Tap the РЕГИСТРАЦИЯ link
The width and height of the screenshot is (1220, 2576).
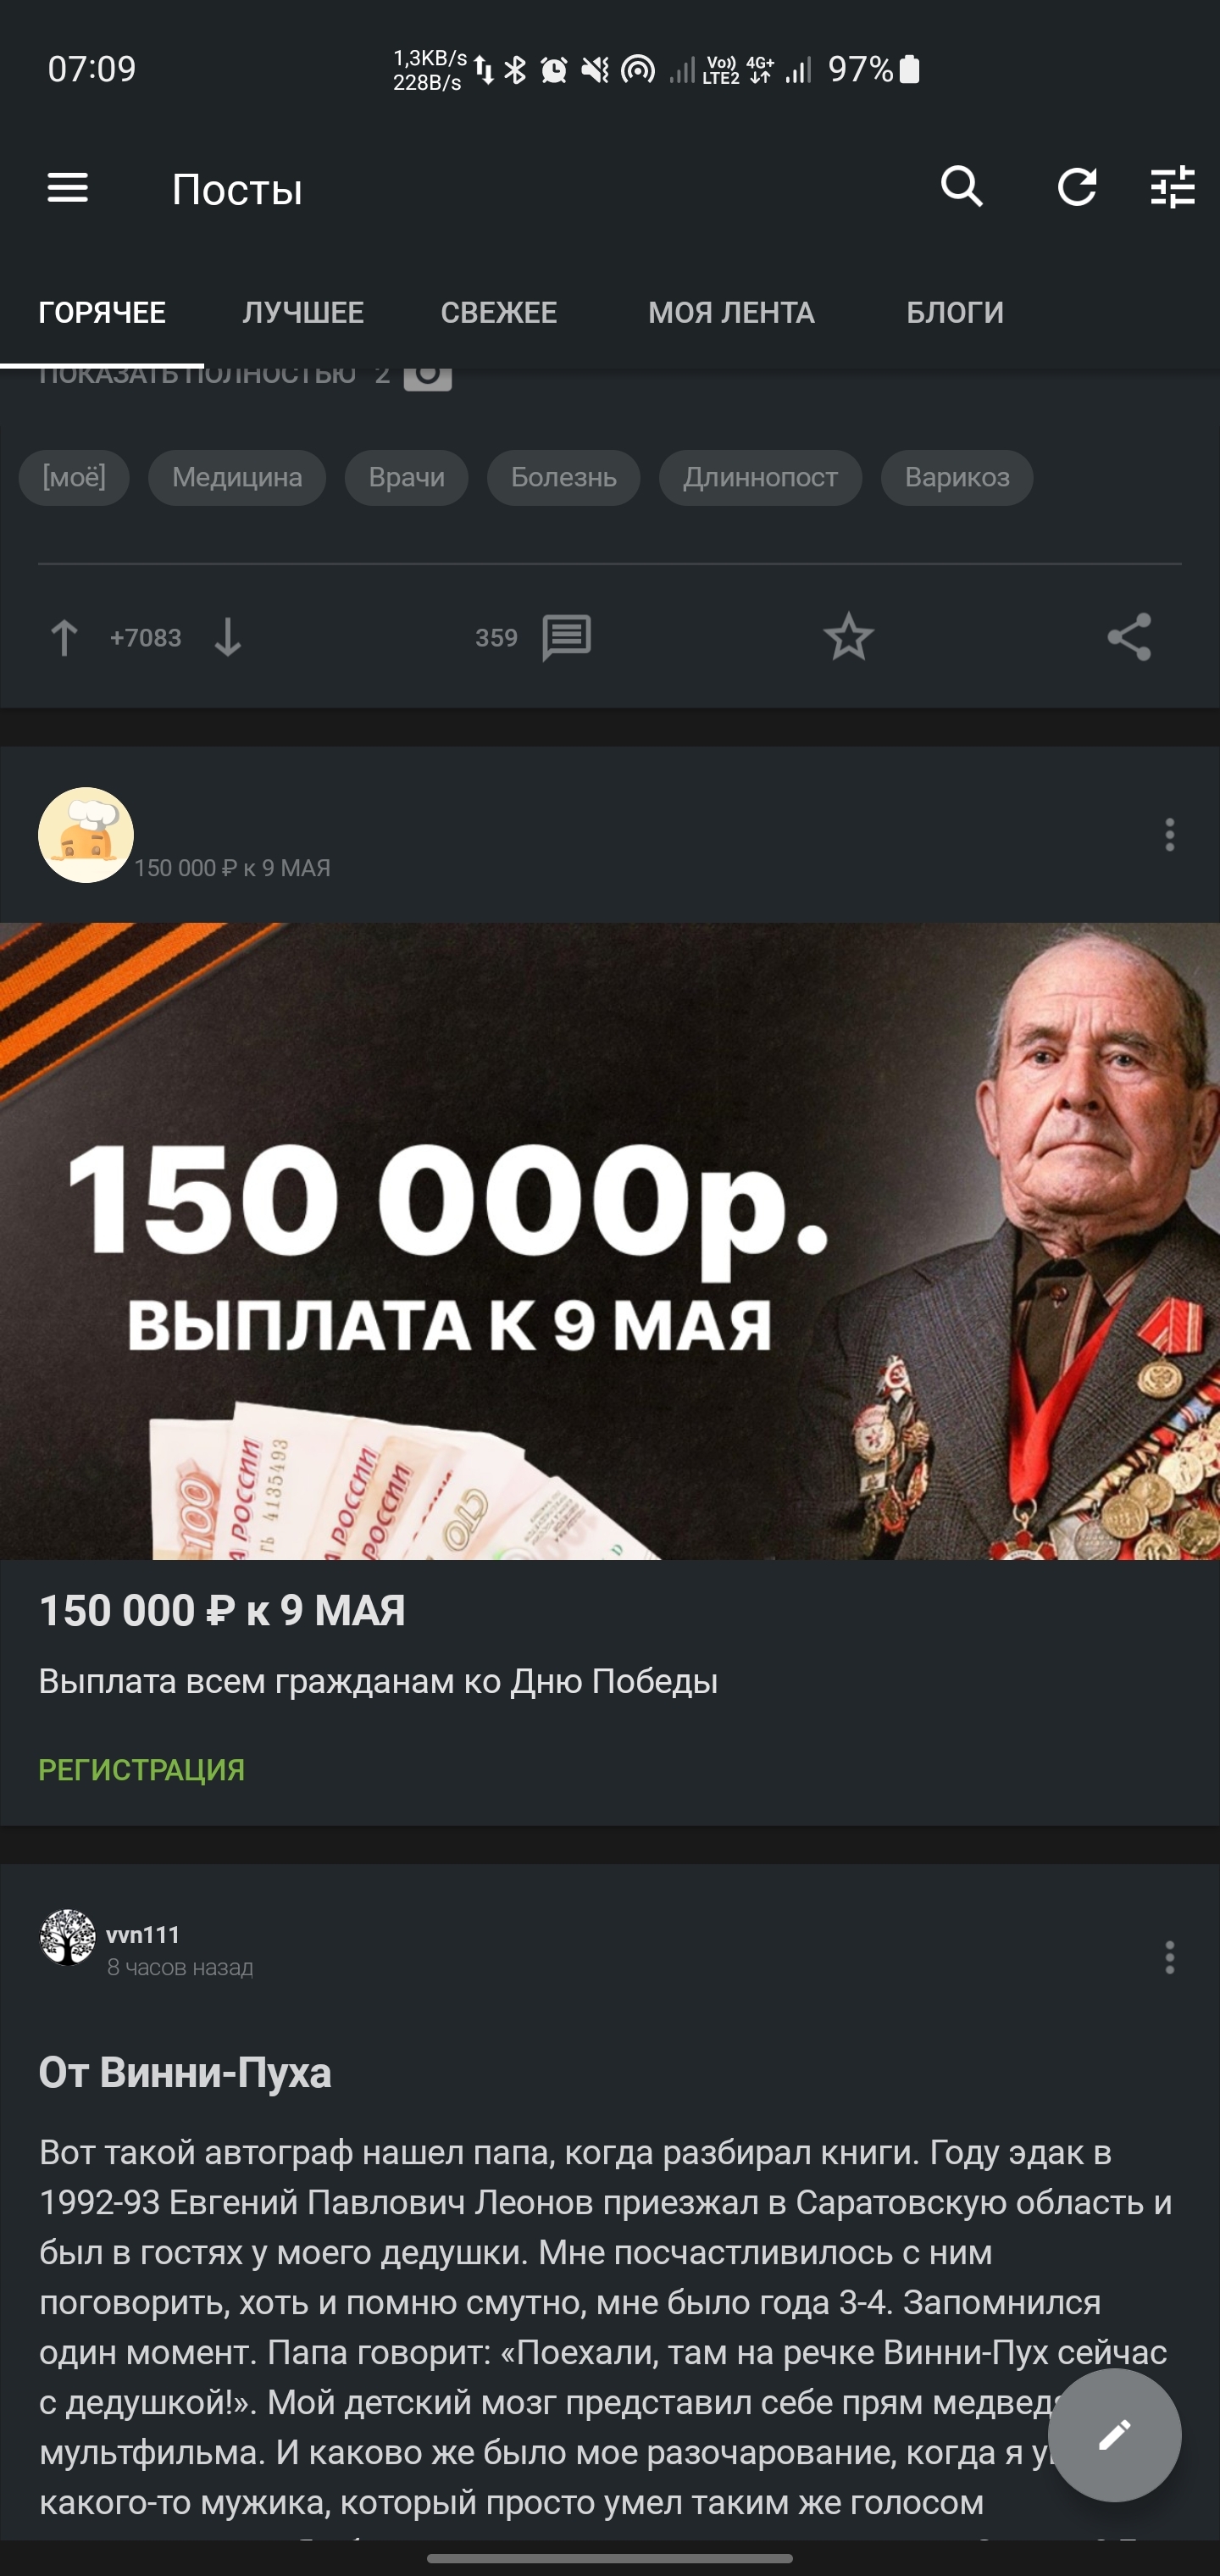(x=142, y=1770)
